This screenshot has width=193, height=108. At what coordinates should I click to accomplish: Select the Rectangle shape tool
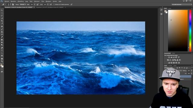coord(2,56)
